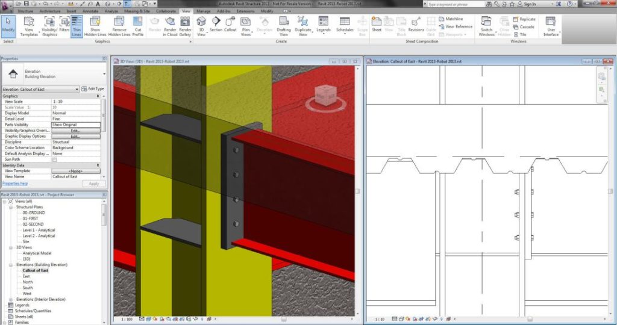This screenshot has width=617, height=325.
Task: Click Edit button for Graphic Display Options
Action: tap(75, 136)
